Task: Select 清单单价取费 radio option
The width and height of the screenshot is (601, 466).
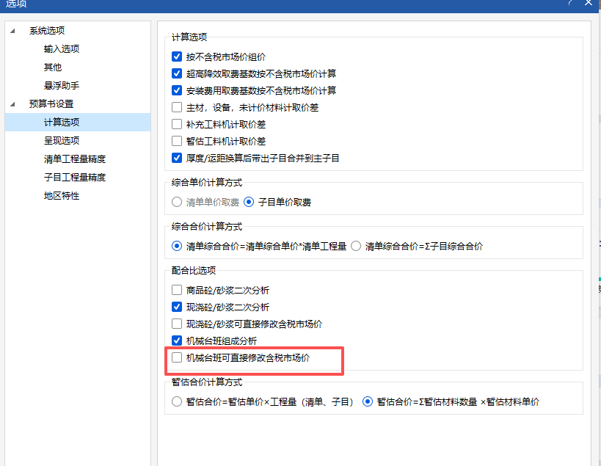Action: point(176,200)
